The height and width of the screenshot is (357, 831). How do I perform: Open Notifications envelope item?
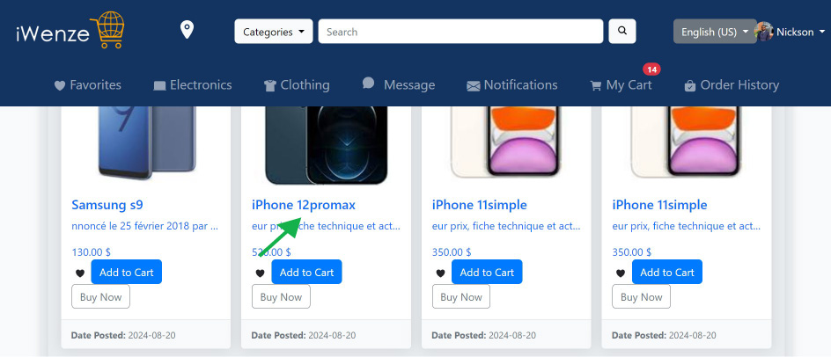(512, 84)
